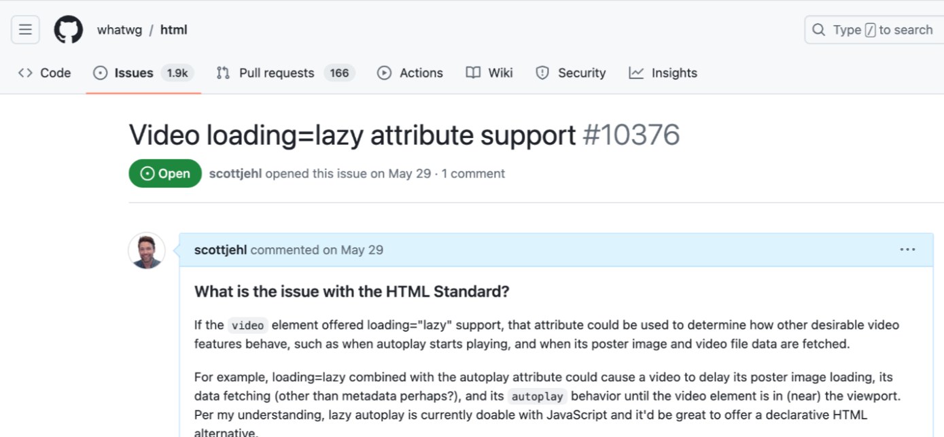Click the Security shield icon
The height and width of the screenshot is (437, 944).
coord(542,73)
